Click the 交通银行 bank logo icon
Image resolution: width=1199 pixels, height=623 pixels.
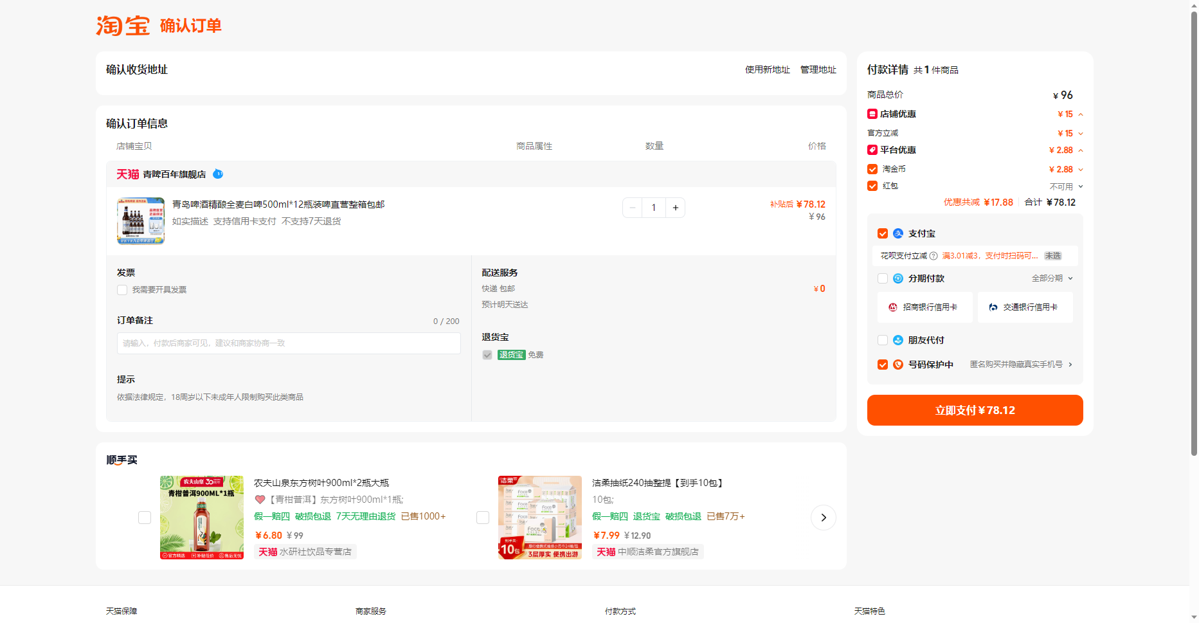point(993,307)
